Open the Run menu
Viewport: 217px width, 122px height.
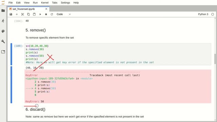click(x=35, y=3)
